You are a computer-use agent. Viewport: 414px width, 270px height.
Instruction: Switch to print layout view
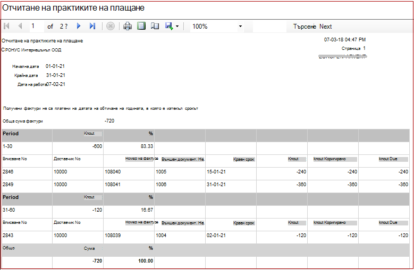pyautogui.click(x=141, y=26)
